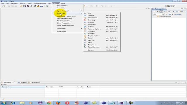Click the Project Explorer icon in submenu
The image size is (187, 105).
click(85, 36)
